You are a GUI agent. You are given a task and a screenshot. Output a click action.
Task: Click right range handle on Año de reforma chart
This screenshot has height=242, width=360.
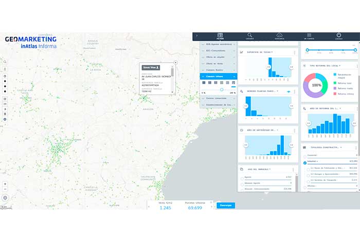click(354, 123)
